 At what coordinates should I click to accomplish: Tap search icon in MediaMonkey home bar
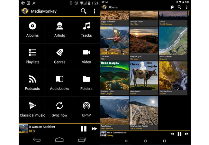84,11
